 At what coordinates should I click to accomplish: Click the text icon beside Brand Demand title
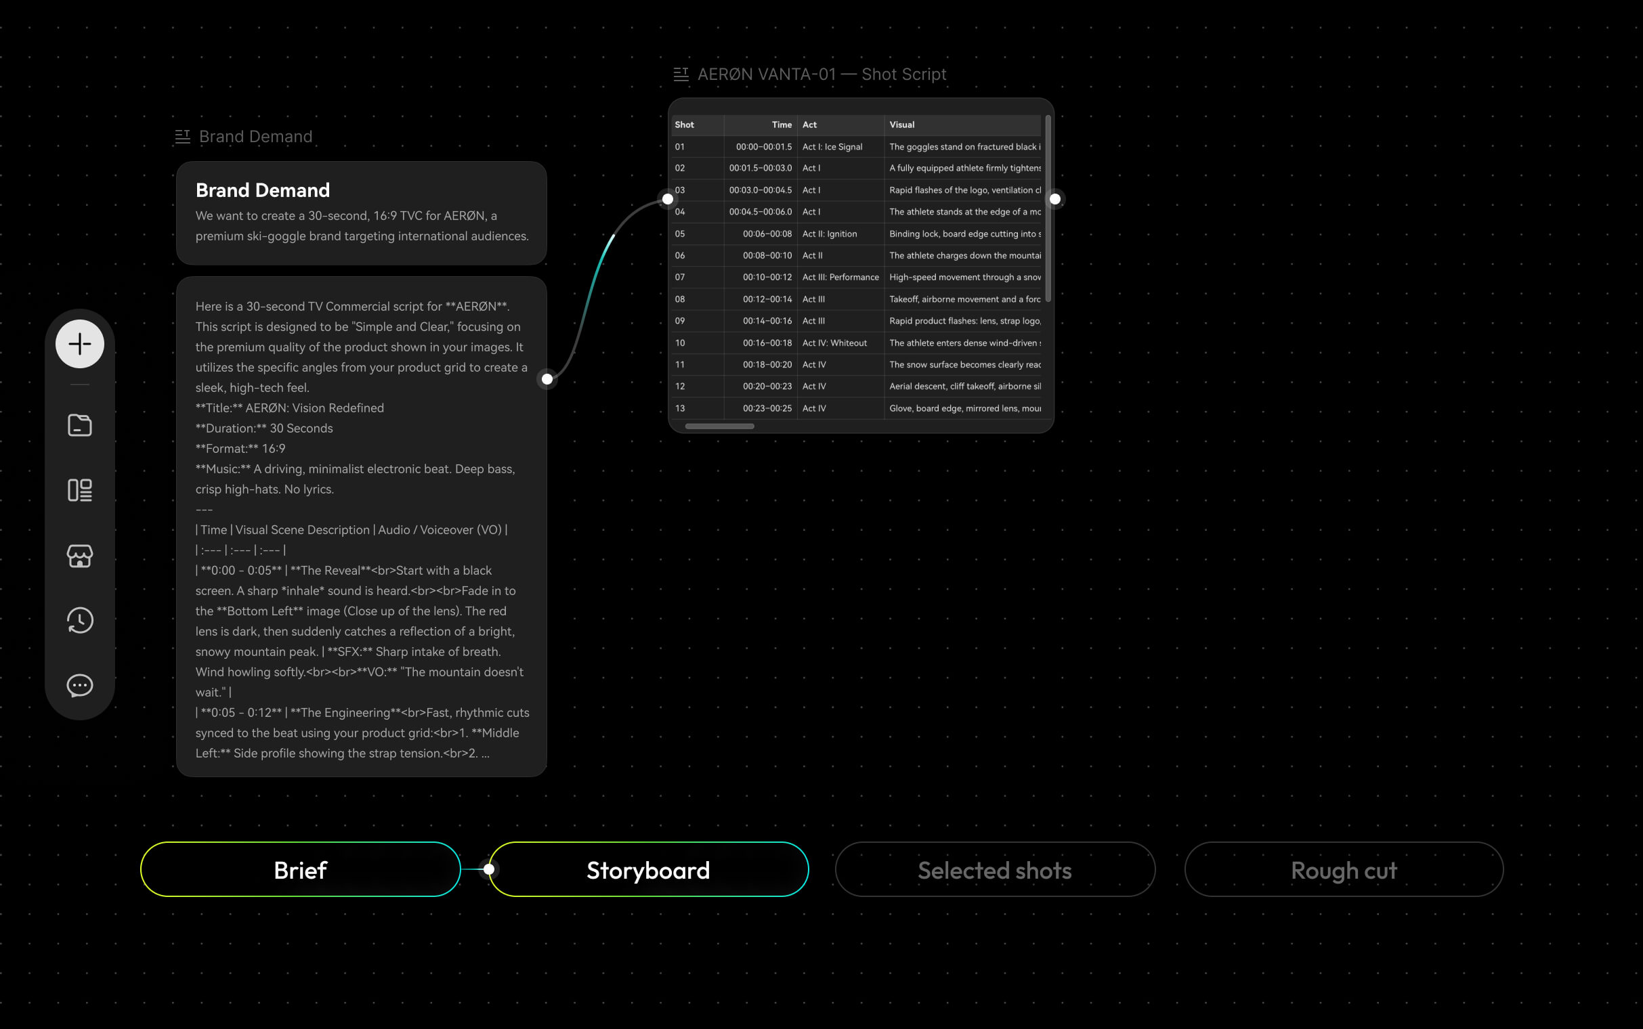click(x=182, y=137)
